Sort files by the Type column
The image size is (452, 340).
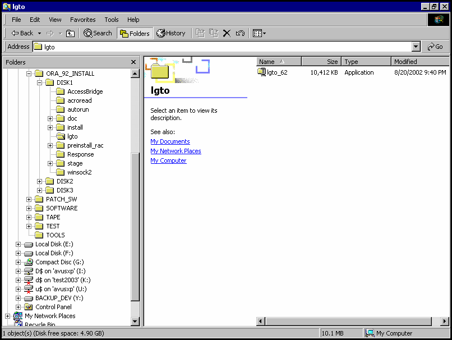click(x=366, y=62)
